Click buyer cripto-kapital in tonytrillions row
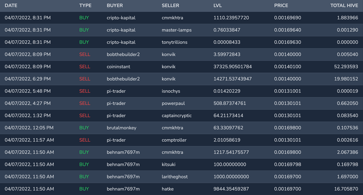363x195 pixels. [121, 42]
